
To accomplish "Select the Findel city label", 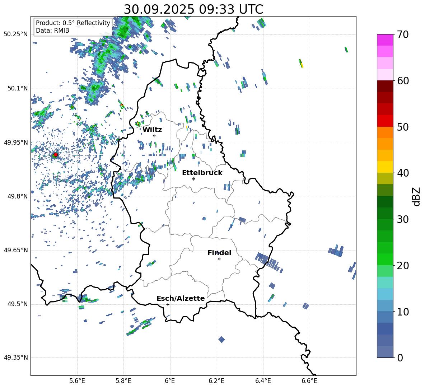I will click(x=219, y=253).
